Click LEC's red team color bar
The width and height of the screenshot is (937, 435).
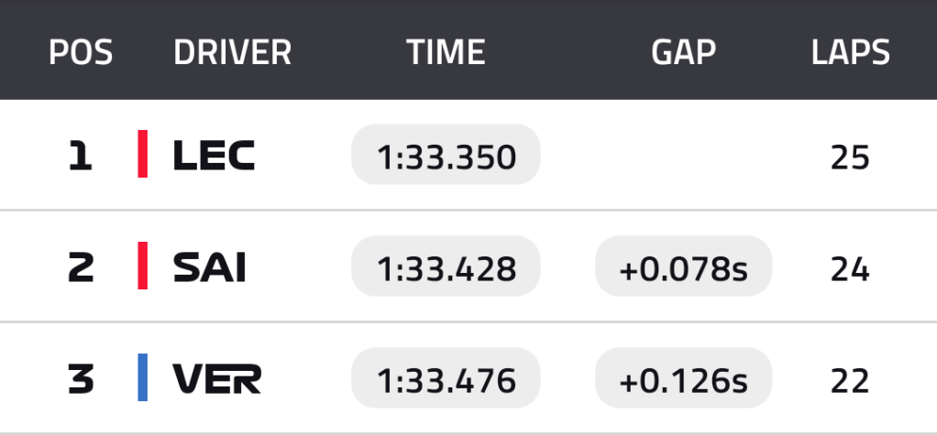tap(143, 154)
